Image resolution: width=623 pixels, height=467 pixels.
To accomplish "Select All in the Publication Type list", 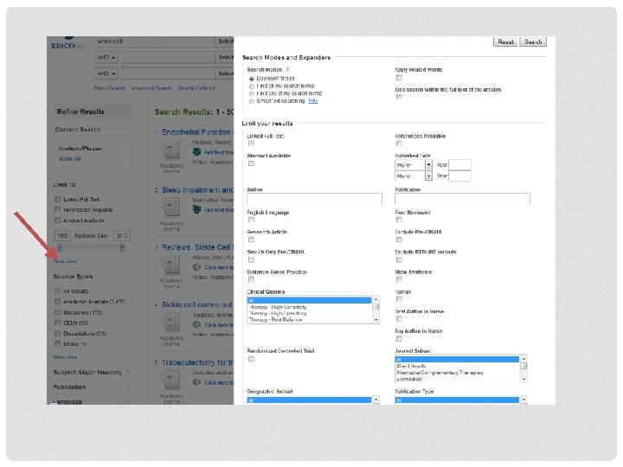I will 458,400.
